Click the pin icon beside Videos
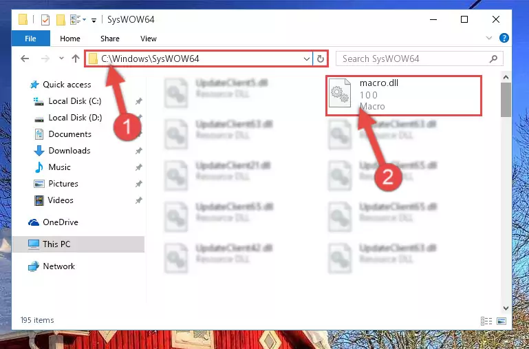Image resolution: width=529 pixels, height=349 pixels. pyautogui.click(x=139, y=200)
